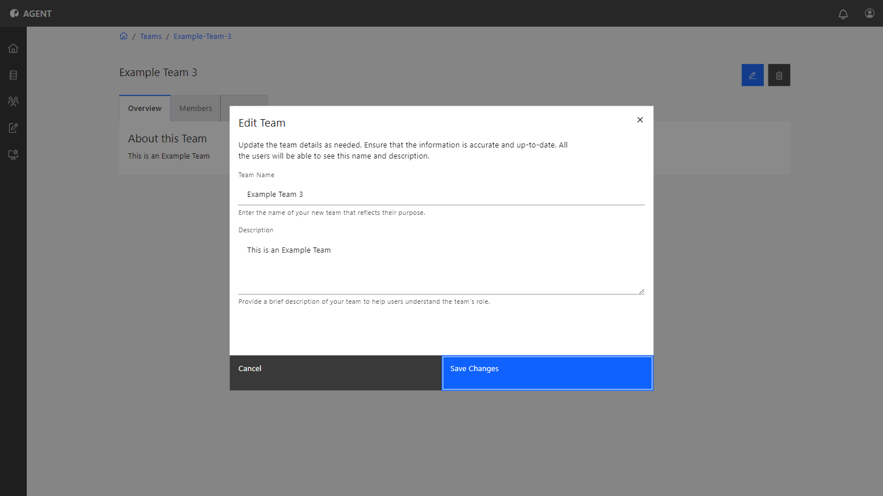Focus the Team Name input field
This screenshot has width=883, height=496.
pos(441,195)
